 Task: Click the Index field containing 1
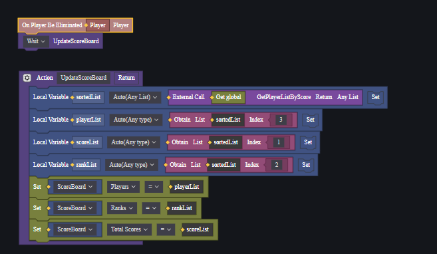(279, 142)
